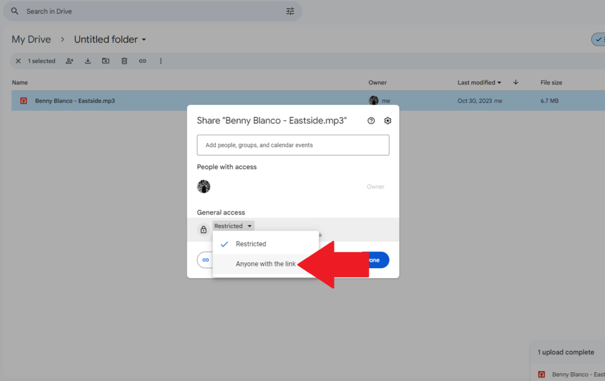Image resolution: width=605 pixels, height=381 pixels.
Task: Click the 1 selected label
Action: pyautogui.click(x=42, y=61)
